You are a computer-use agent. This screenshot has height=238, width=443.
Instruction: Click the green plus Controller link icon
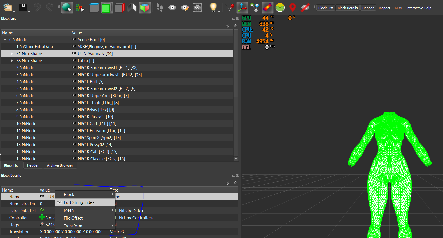point(42,217)
